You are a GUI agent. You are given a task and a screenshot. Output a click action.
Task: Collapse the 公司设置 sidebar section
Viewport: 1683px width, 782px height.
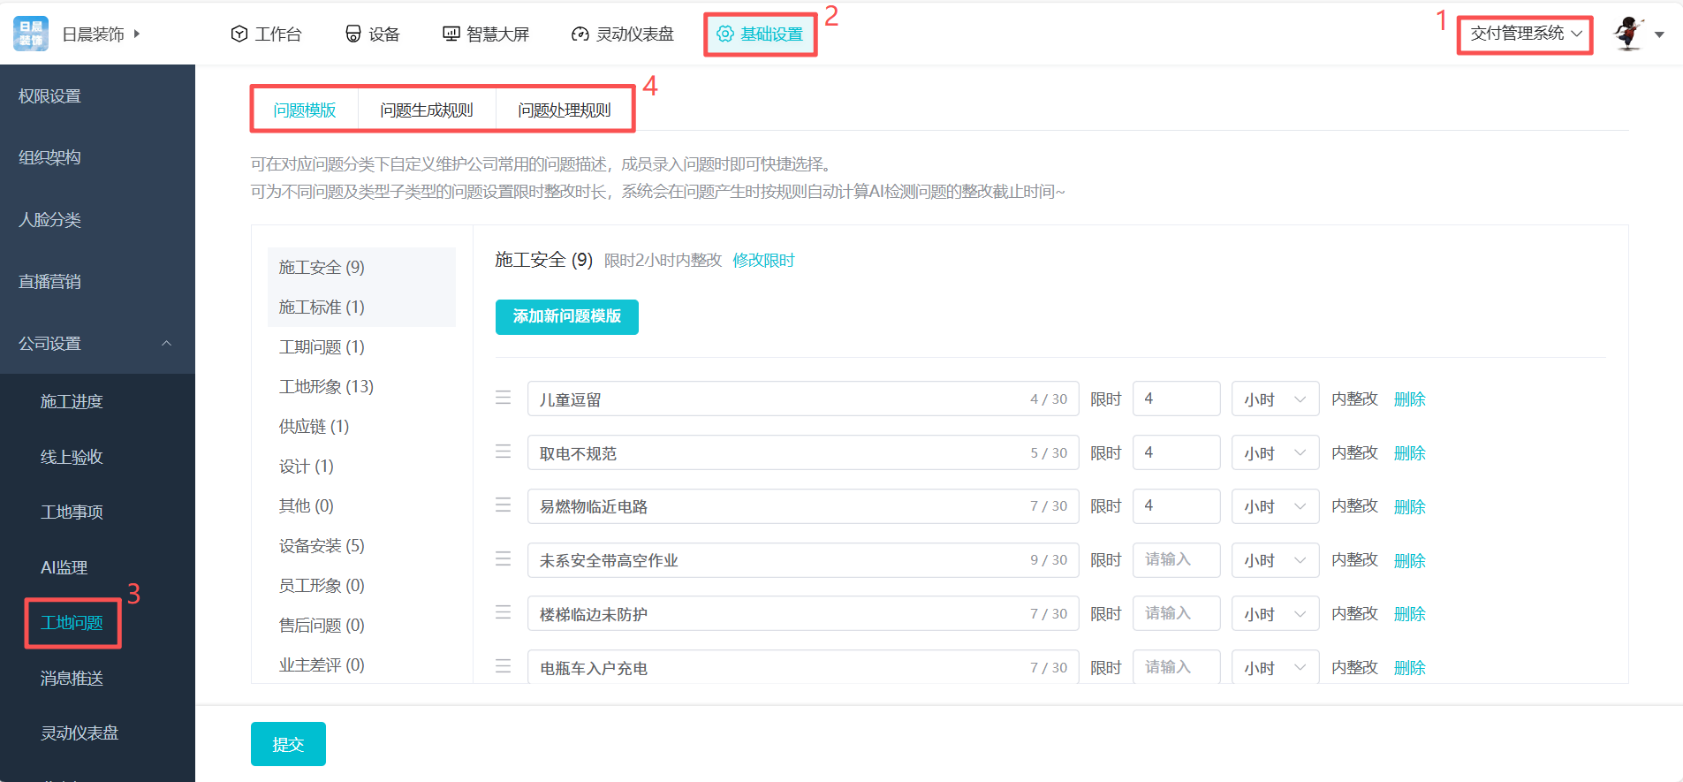(x=166, y=343)
